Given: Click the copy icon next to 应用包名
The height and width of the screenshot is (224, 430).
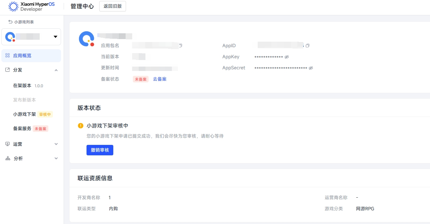Looking at the screenshot, I should coord(180,46).
